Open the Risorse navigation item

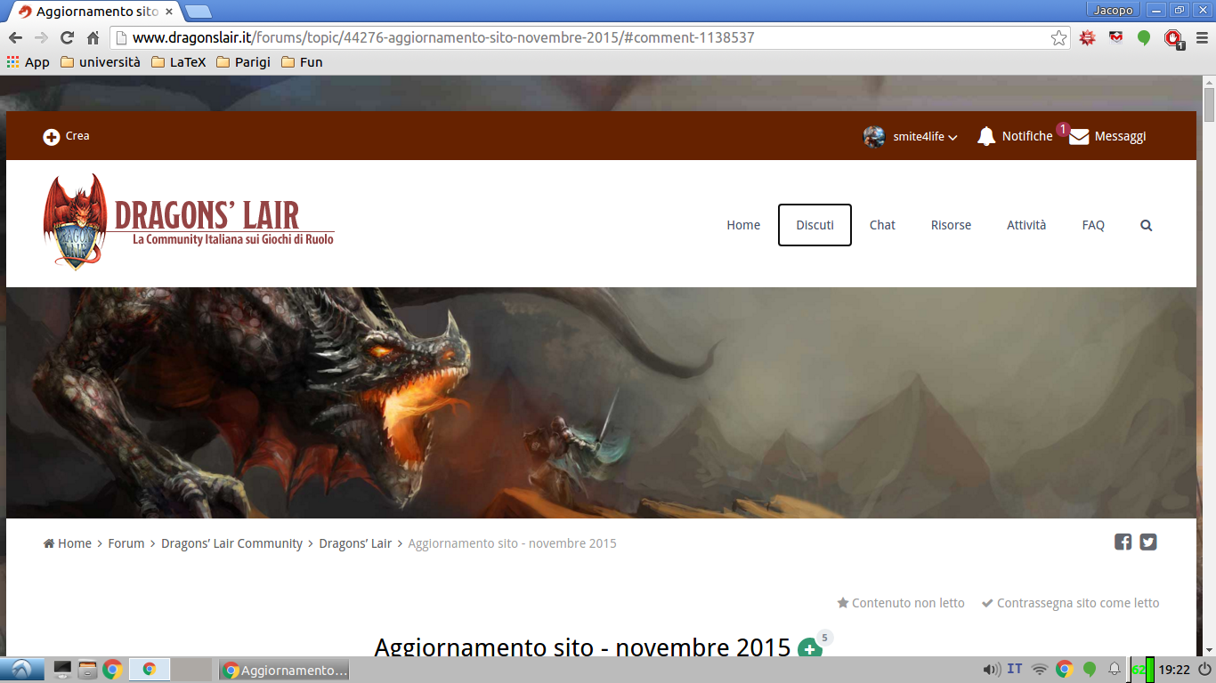[951, 225]
